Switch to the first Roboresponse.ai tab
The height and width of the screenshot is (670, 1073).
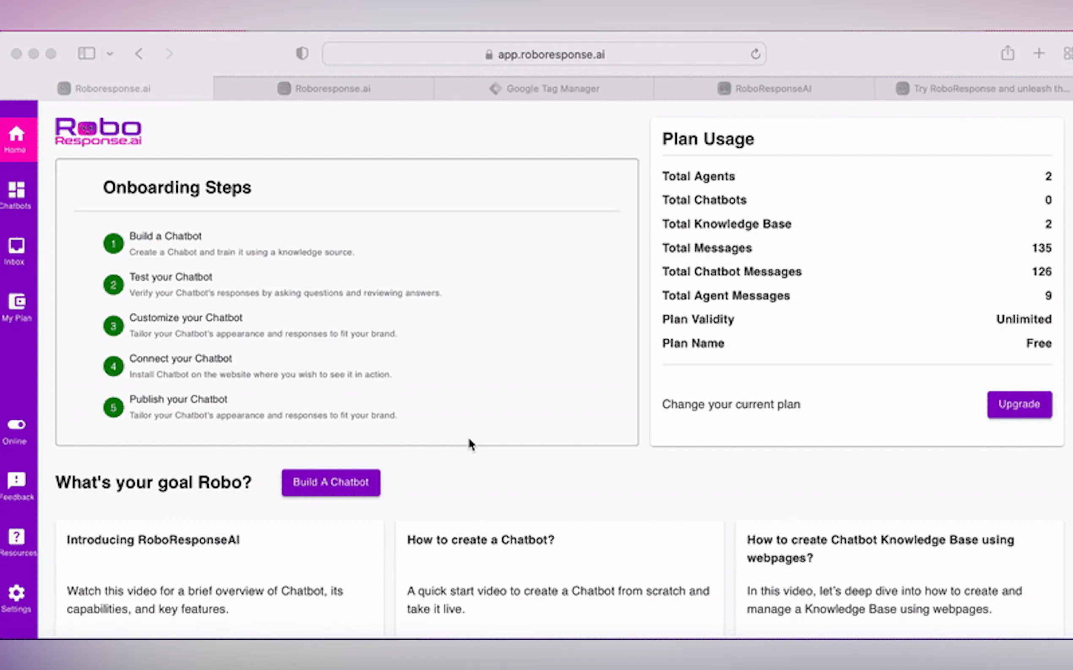(106, 89)
